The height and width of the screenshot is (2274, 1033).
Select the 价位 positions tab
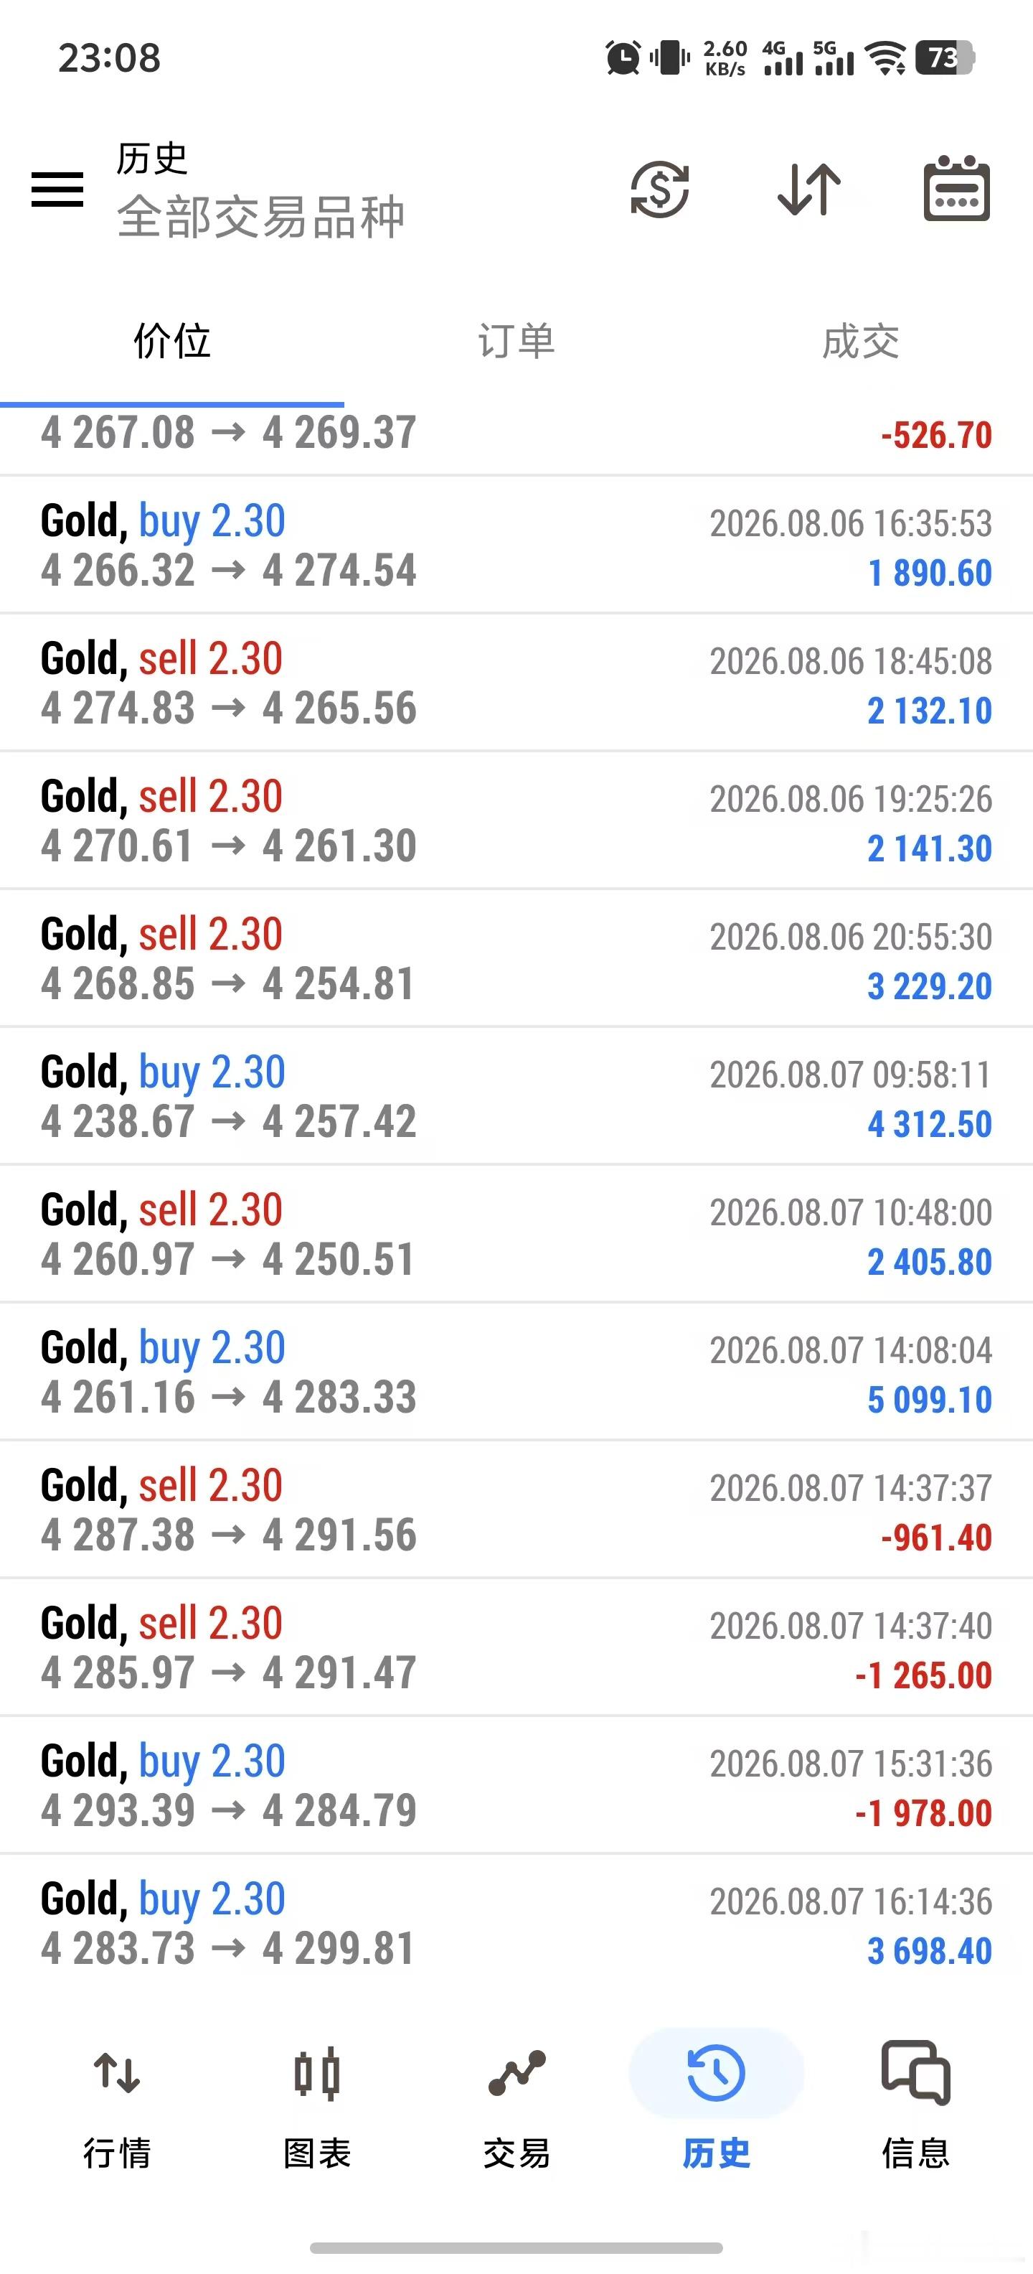172,341
